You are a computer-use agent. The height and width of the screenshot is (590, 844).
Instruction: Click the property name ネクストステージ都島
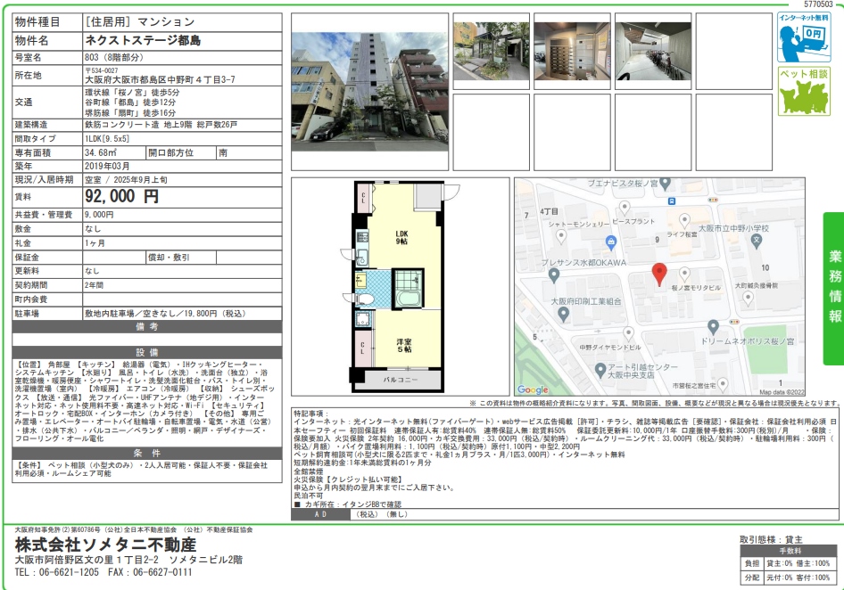pyautogui.click(x=143, y=41)
